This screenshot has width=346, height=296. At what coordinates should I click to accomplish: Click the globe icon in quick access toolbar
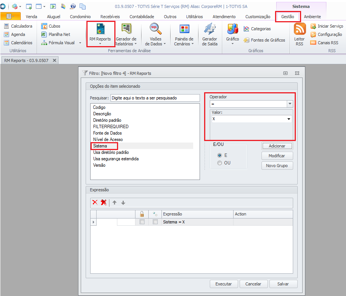72,6
